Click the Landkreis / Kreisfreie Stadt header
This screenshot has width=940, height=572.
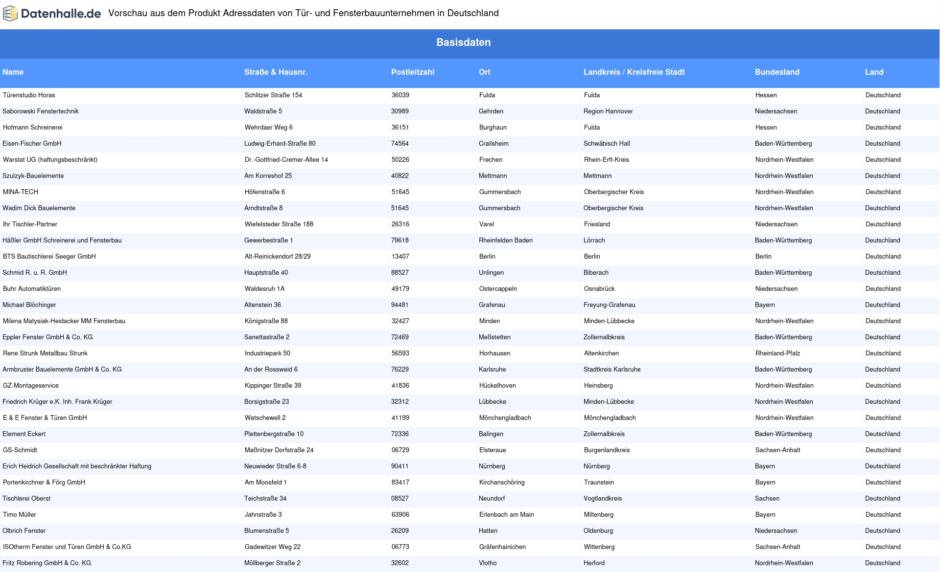click(634, 72)
